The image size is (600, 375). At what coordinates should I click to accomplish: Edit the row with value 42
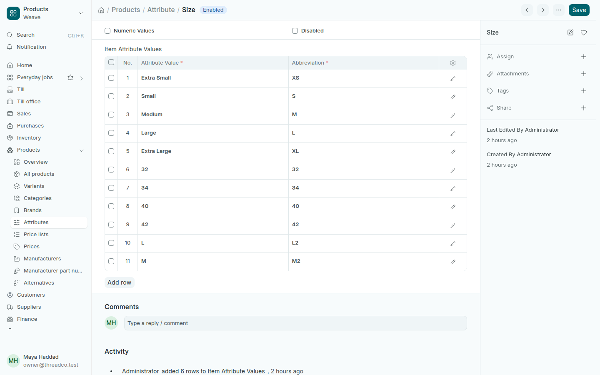453,225
